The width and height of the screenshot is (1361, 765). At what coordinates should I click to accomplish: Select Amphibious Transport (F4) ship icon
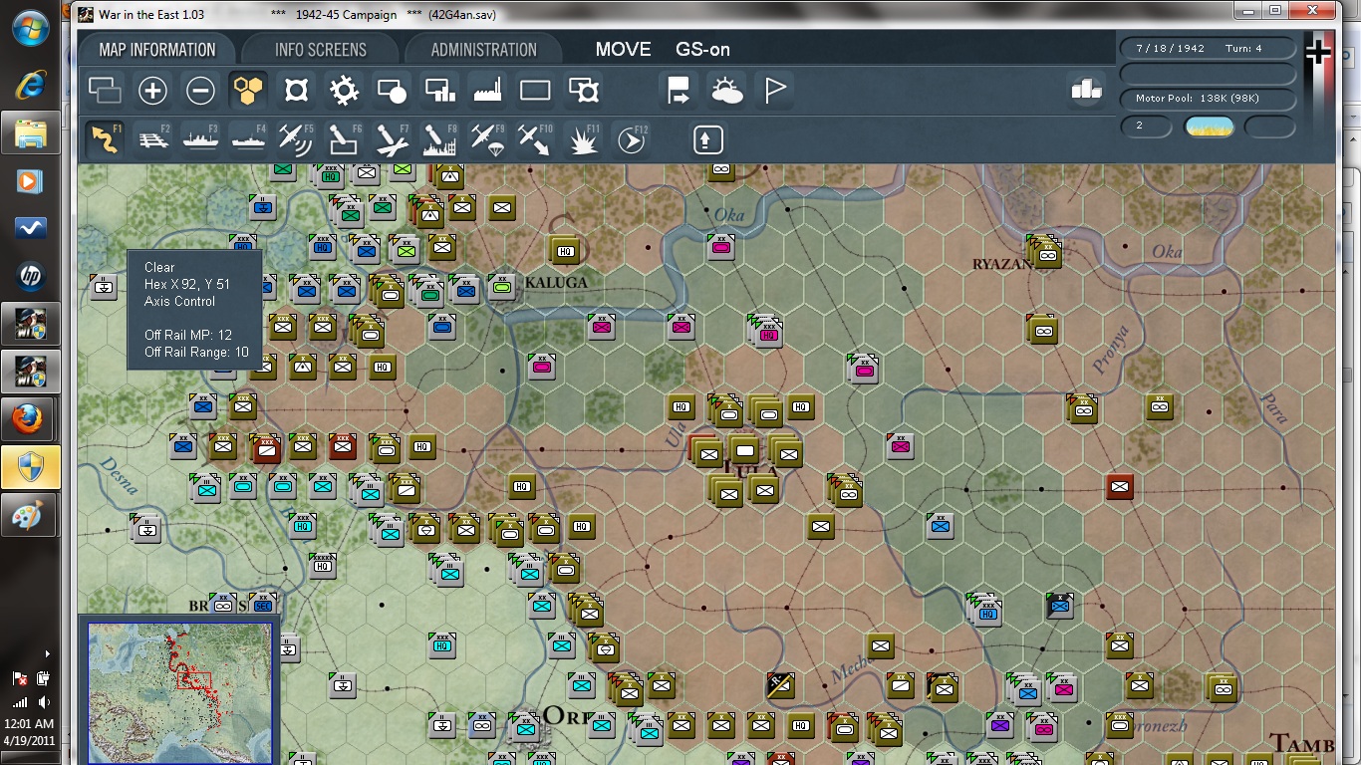248,139
